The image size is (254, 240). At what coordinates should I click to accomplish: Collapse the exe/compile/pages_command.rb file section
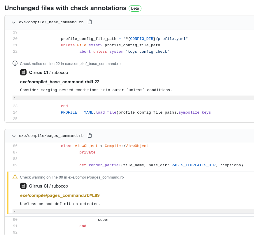[x=14, y=136]
